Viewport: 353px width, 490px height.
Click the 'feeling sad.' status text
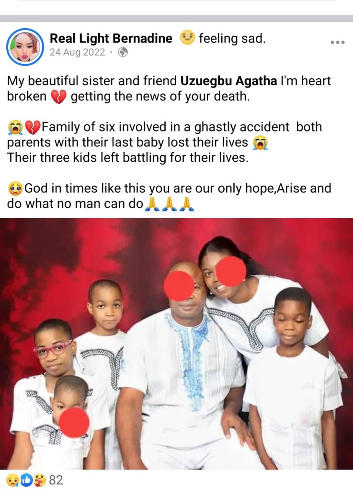pyautogui.click(x=232, y=38)
